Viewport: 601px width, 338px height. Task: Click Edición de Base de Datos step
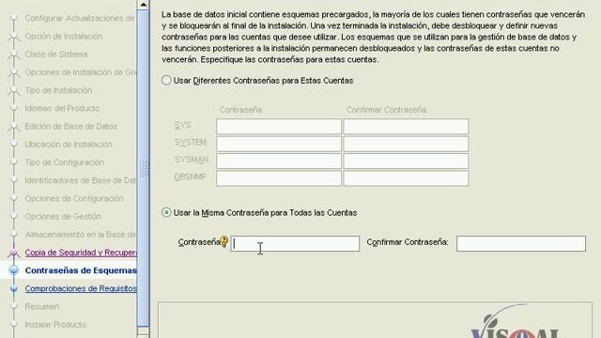[x=71, y=126]
